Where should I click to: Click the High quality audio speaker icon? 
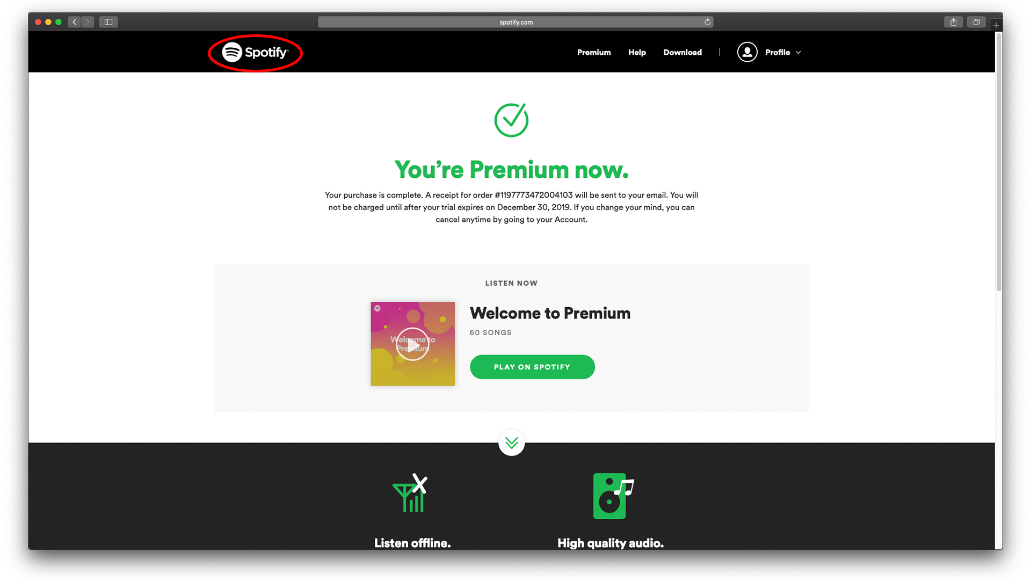pyautogui.click(x=613, y=496)
